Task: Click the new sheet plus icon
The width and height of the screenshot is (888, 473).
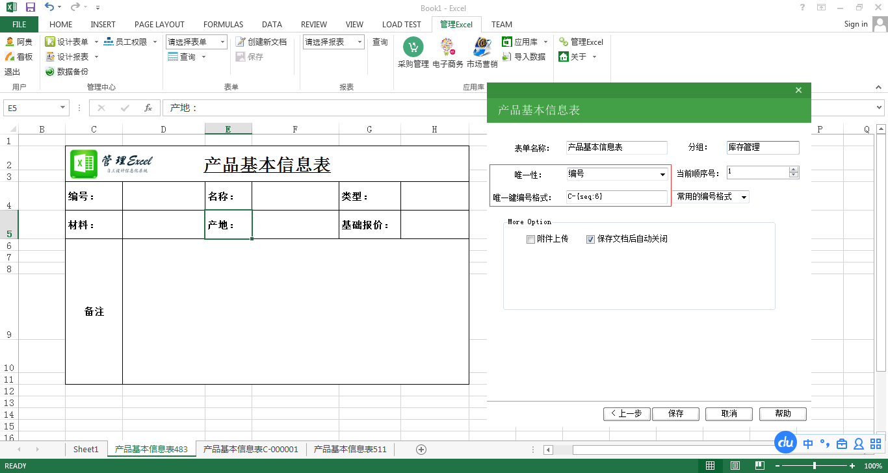Action: [x=421, y=449]
